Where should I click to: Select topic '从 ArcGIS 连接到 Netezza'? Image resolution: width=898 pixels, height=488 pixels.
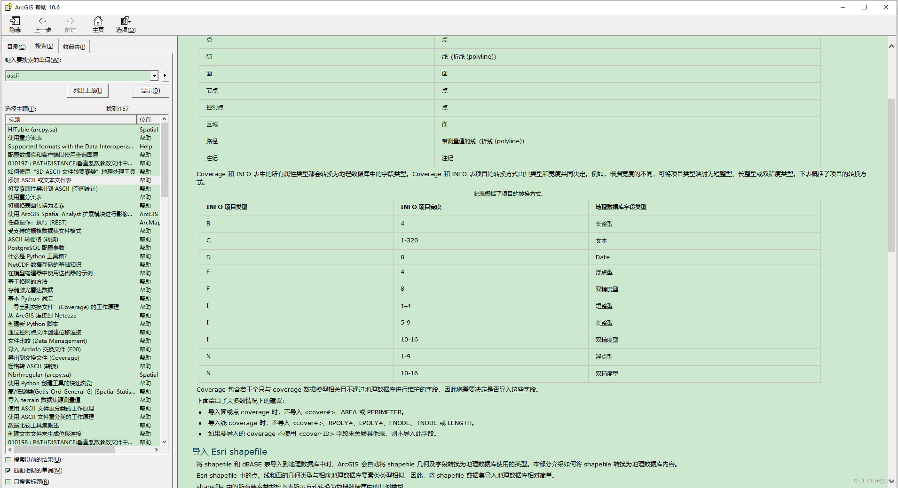coord(42,316)
